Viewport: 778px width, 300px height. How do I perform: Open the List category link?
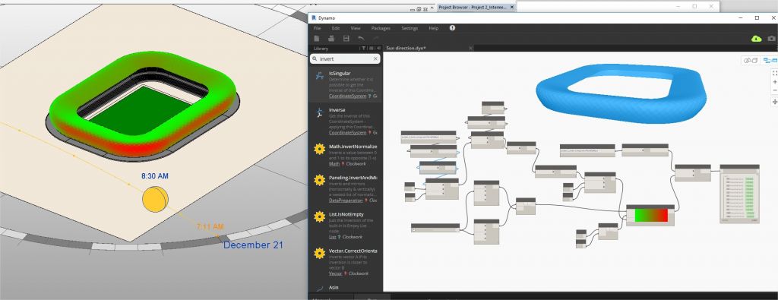pyautogui.click(x=332, y=237)
